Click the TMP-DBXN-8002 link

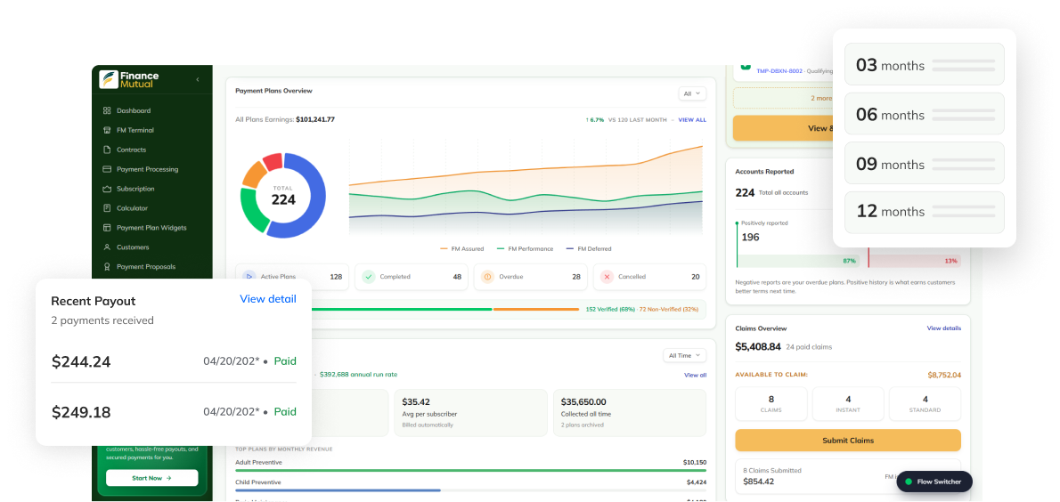(x=779, y=70)
